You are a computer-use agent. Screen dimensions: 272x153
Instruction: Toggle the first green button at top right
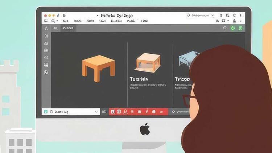tap(234, 28)
